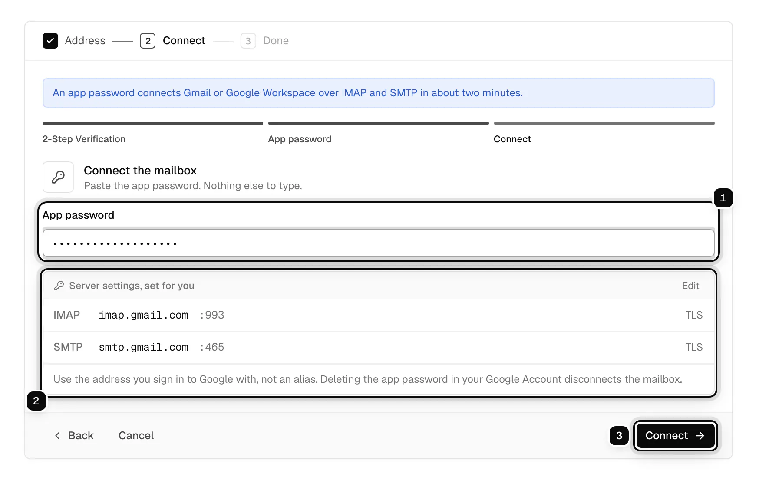Click the Connect the mailbox heading
759x480 pixels.
pos(140,171)
